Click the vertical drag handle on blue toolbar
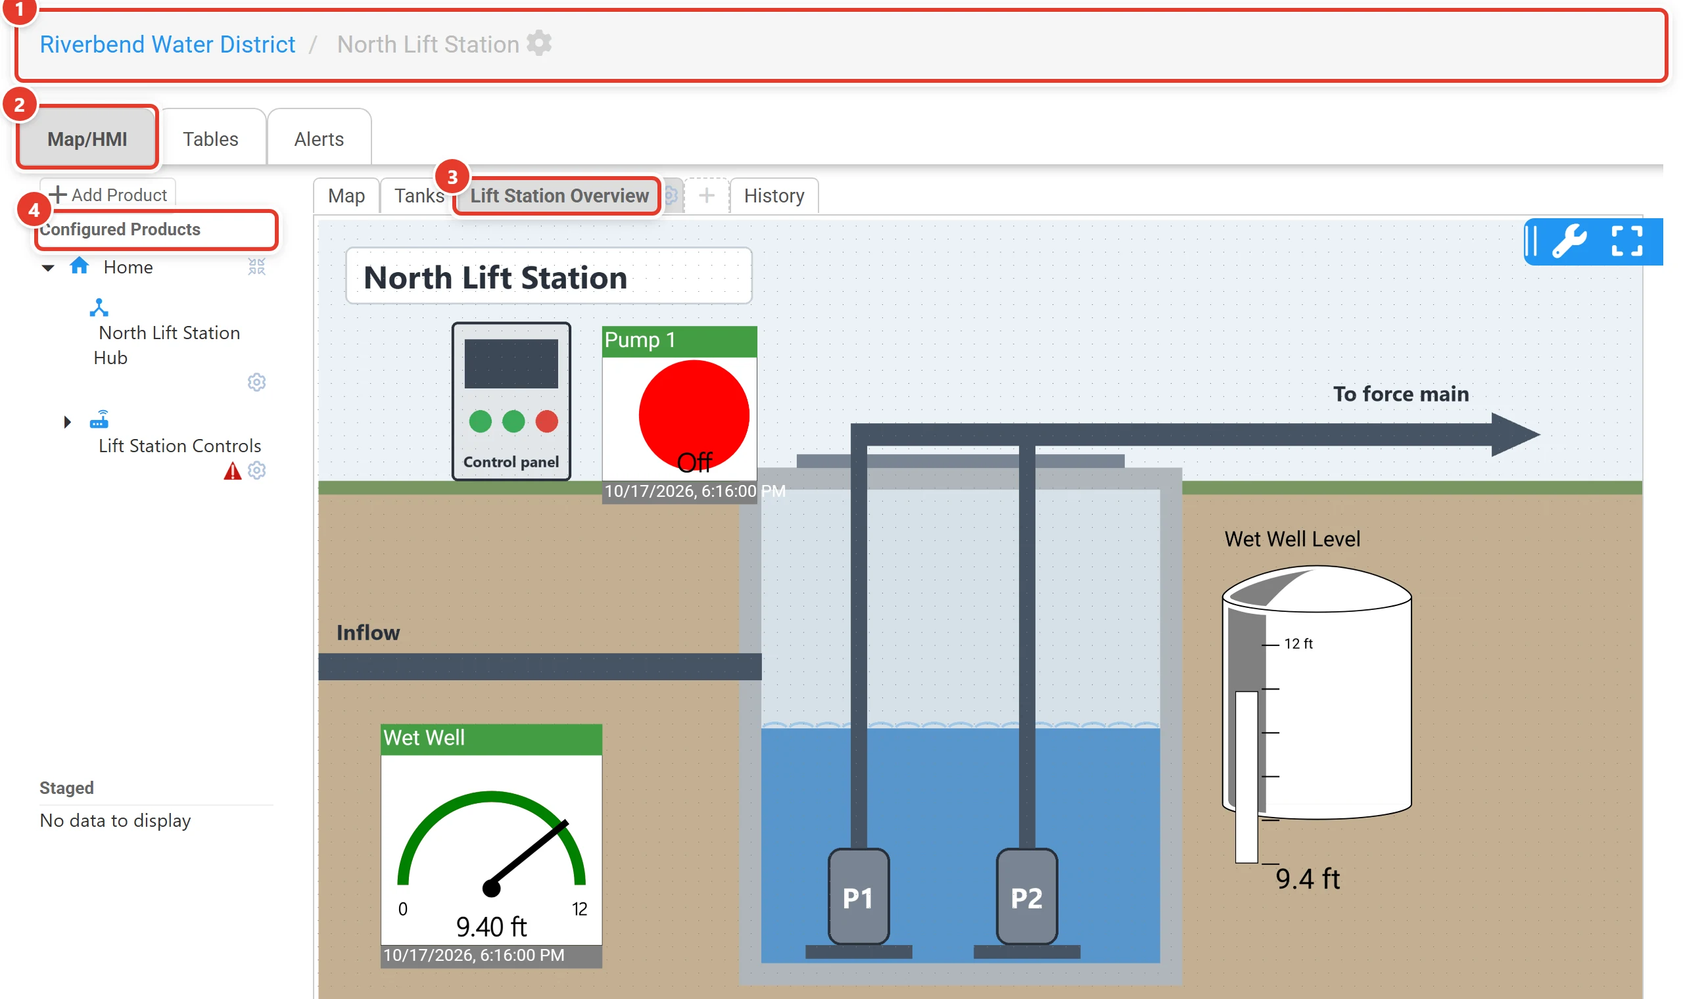 pyautogui.click(x=1532, y=241)
